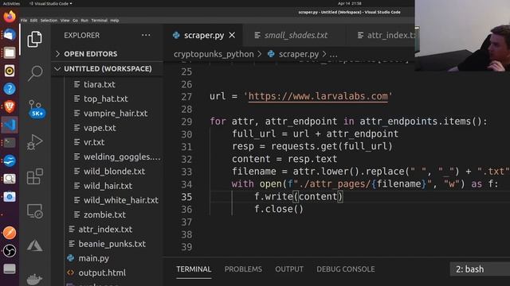Viewport: 510px width, 286px height.
Task: Follow the larvalabs.com URL link
Action: click(318, 96)
